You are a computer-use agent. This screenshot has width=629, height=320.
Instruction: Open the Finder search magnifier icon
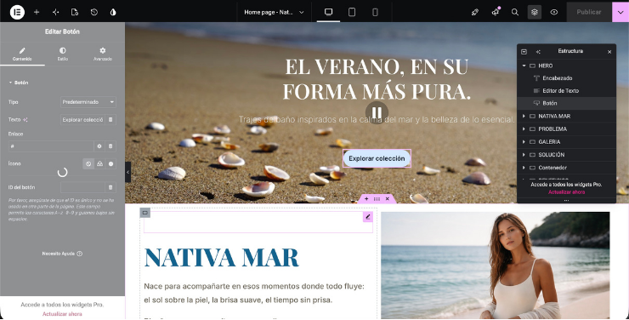(x=514, y=12)
